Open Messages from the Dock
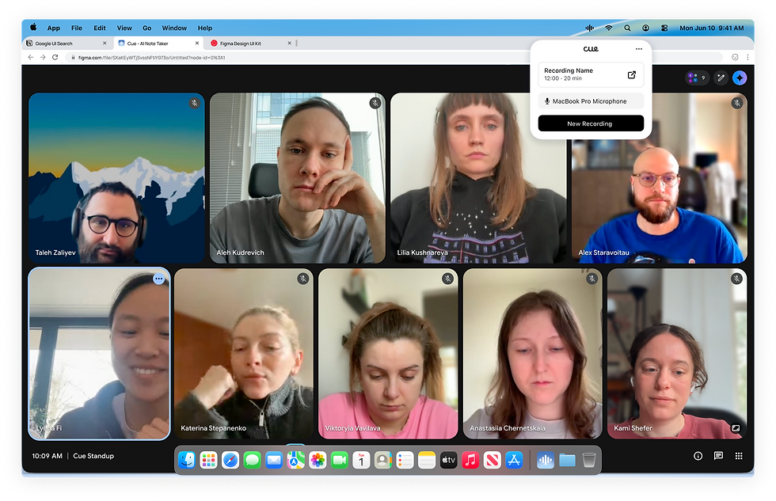 (x=252, y=461)
